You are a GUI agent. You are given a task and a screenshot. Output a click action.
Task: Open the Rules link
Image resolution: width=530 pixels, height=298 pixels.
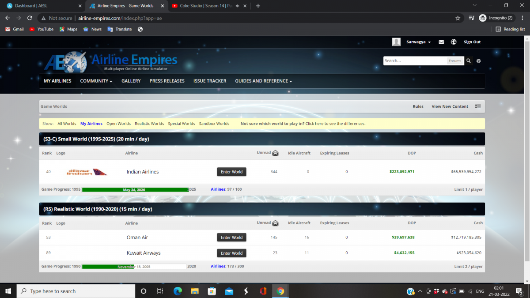click(418, 106)
